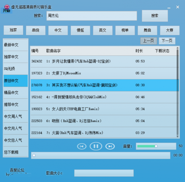Image resolution: width=185 pixels, height=182 pixels.
Task: Go to previous page with 上一页
Action: [149, 41]
